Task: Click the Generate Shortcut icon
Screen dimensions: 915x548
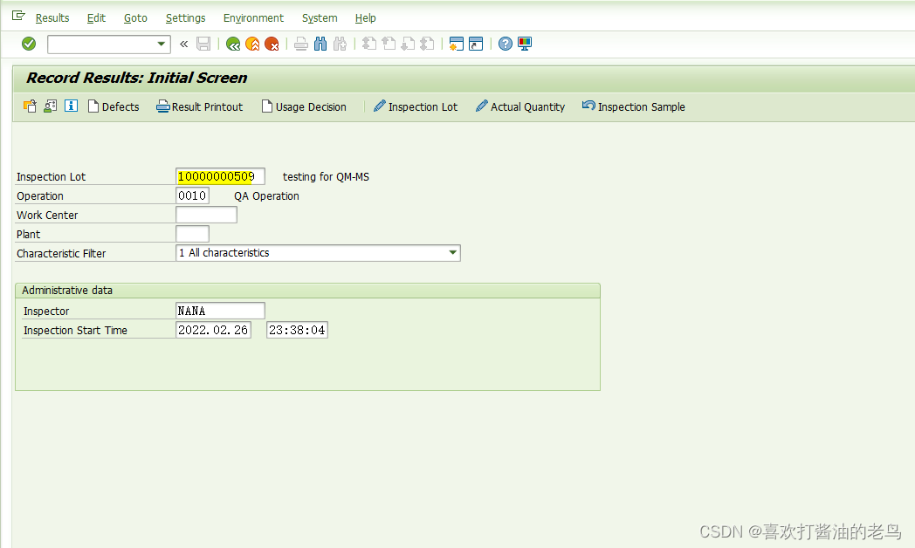Action: (476, 44)
